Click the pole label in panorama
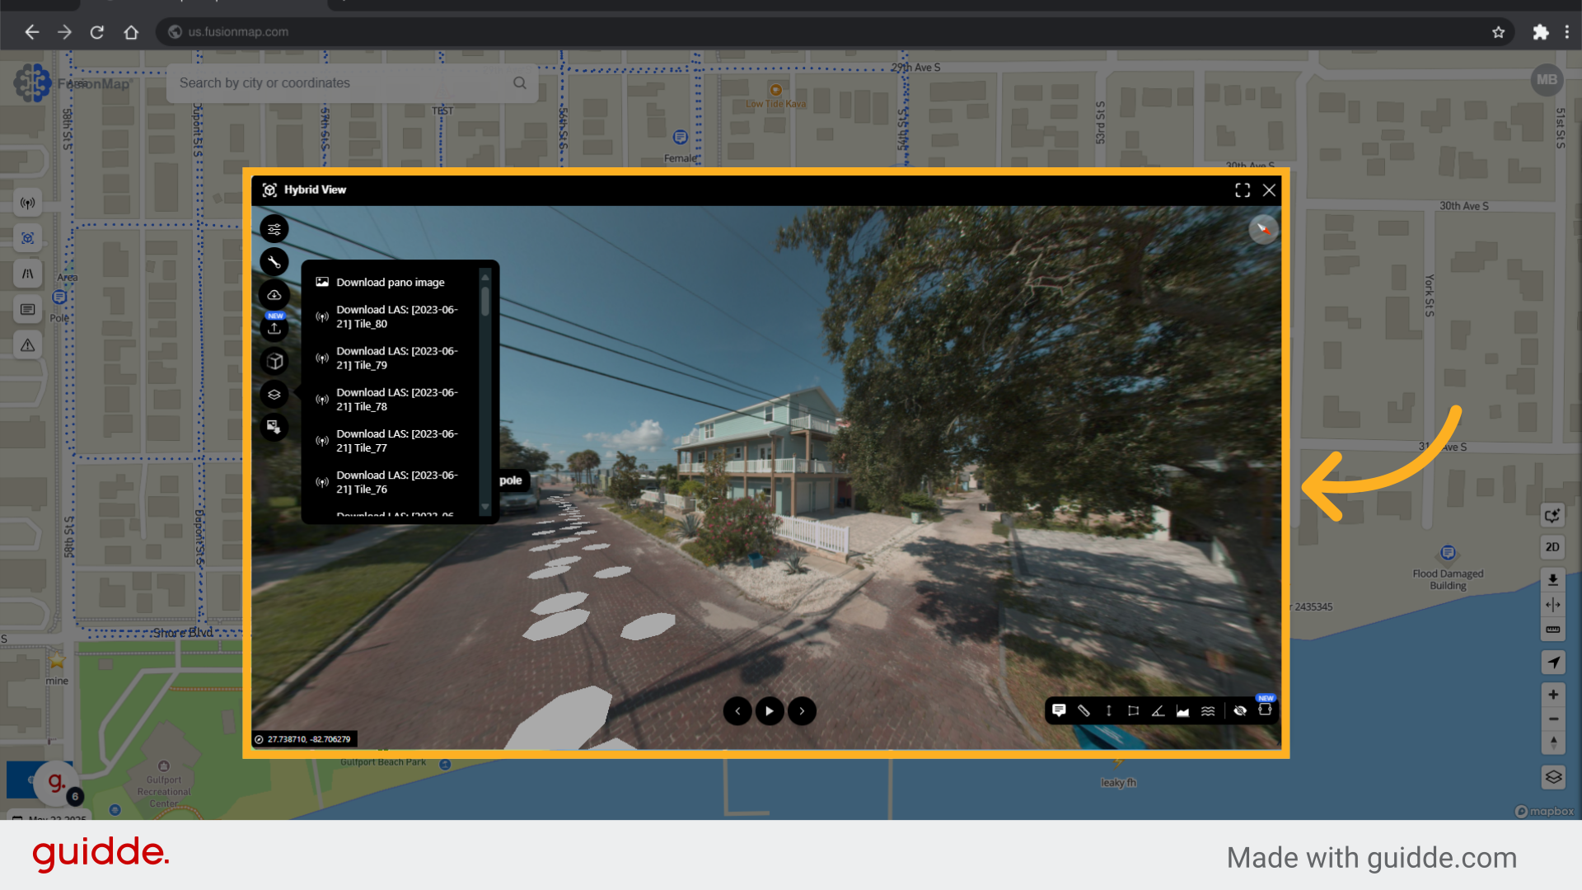Screen dimensions: 1582x890 click(511, 480)
